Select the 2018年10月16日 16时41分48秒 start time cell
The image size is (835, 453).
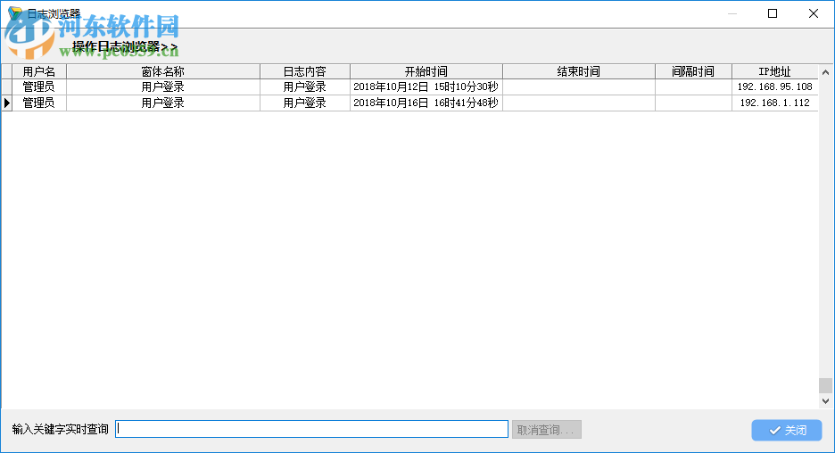pos(426,103)
